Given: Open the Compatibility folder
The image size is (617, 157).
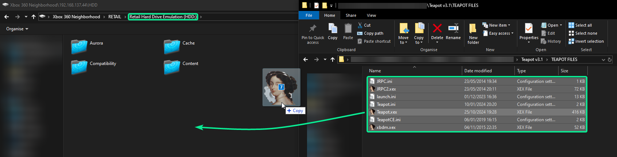Looking at the screenshot, I should click(x=94, y=67).
